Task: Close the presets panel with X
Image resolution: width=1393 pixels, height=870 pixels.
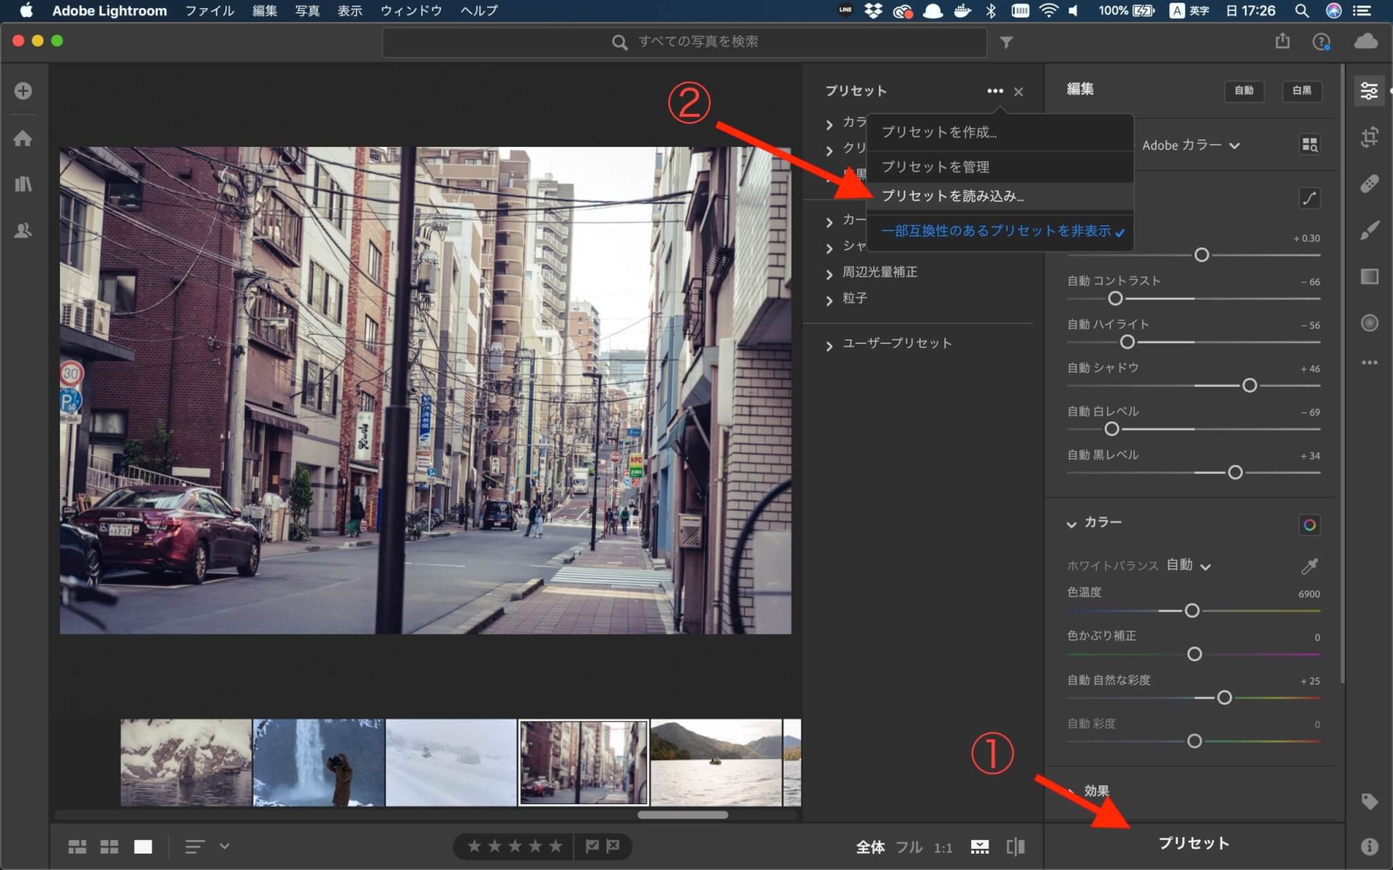Action: click(1018, 92)
